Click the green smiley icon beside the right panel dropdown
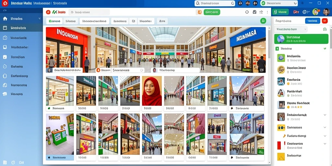The height and width of the screenshot is (166, 332). point(325,29)
